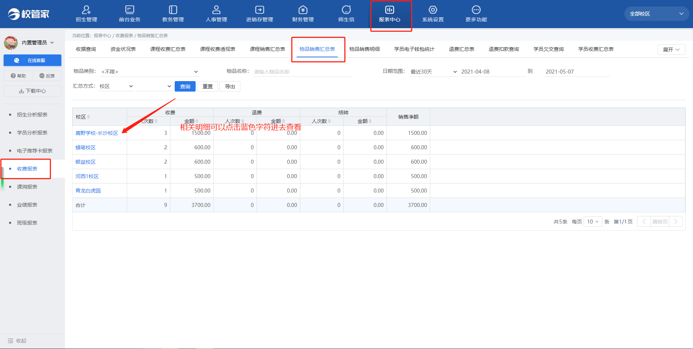Open the 物品类别 dropdown
This screenshot has width=693, height=349.
click(x=149, y=72)
